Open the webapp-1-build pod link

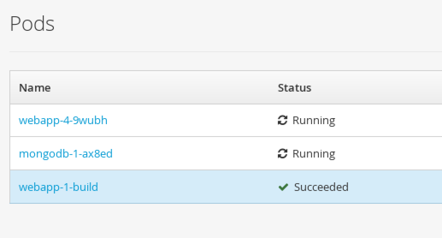click(x=59, y=187)
